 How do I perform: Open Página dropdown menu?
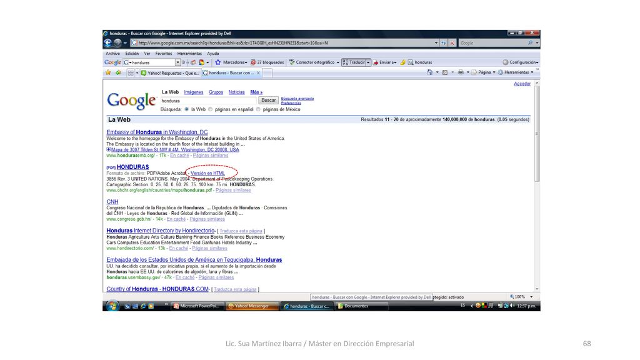(483, 72)
